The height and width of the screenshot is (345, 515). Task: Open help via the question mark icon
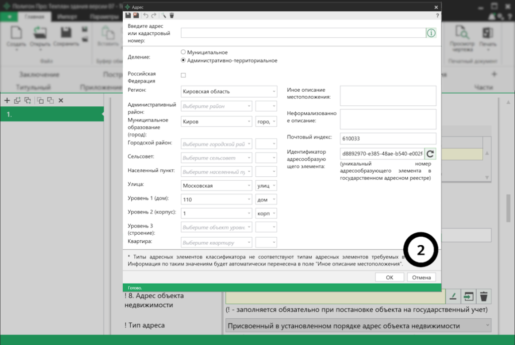(437, 16)
